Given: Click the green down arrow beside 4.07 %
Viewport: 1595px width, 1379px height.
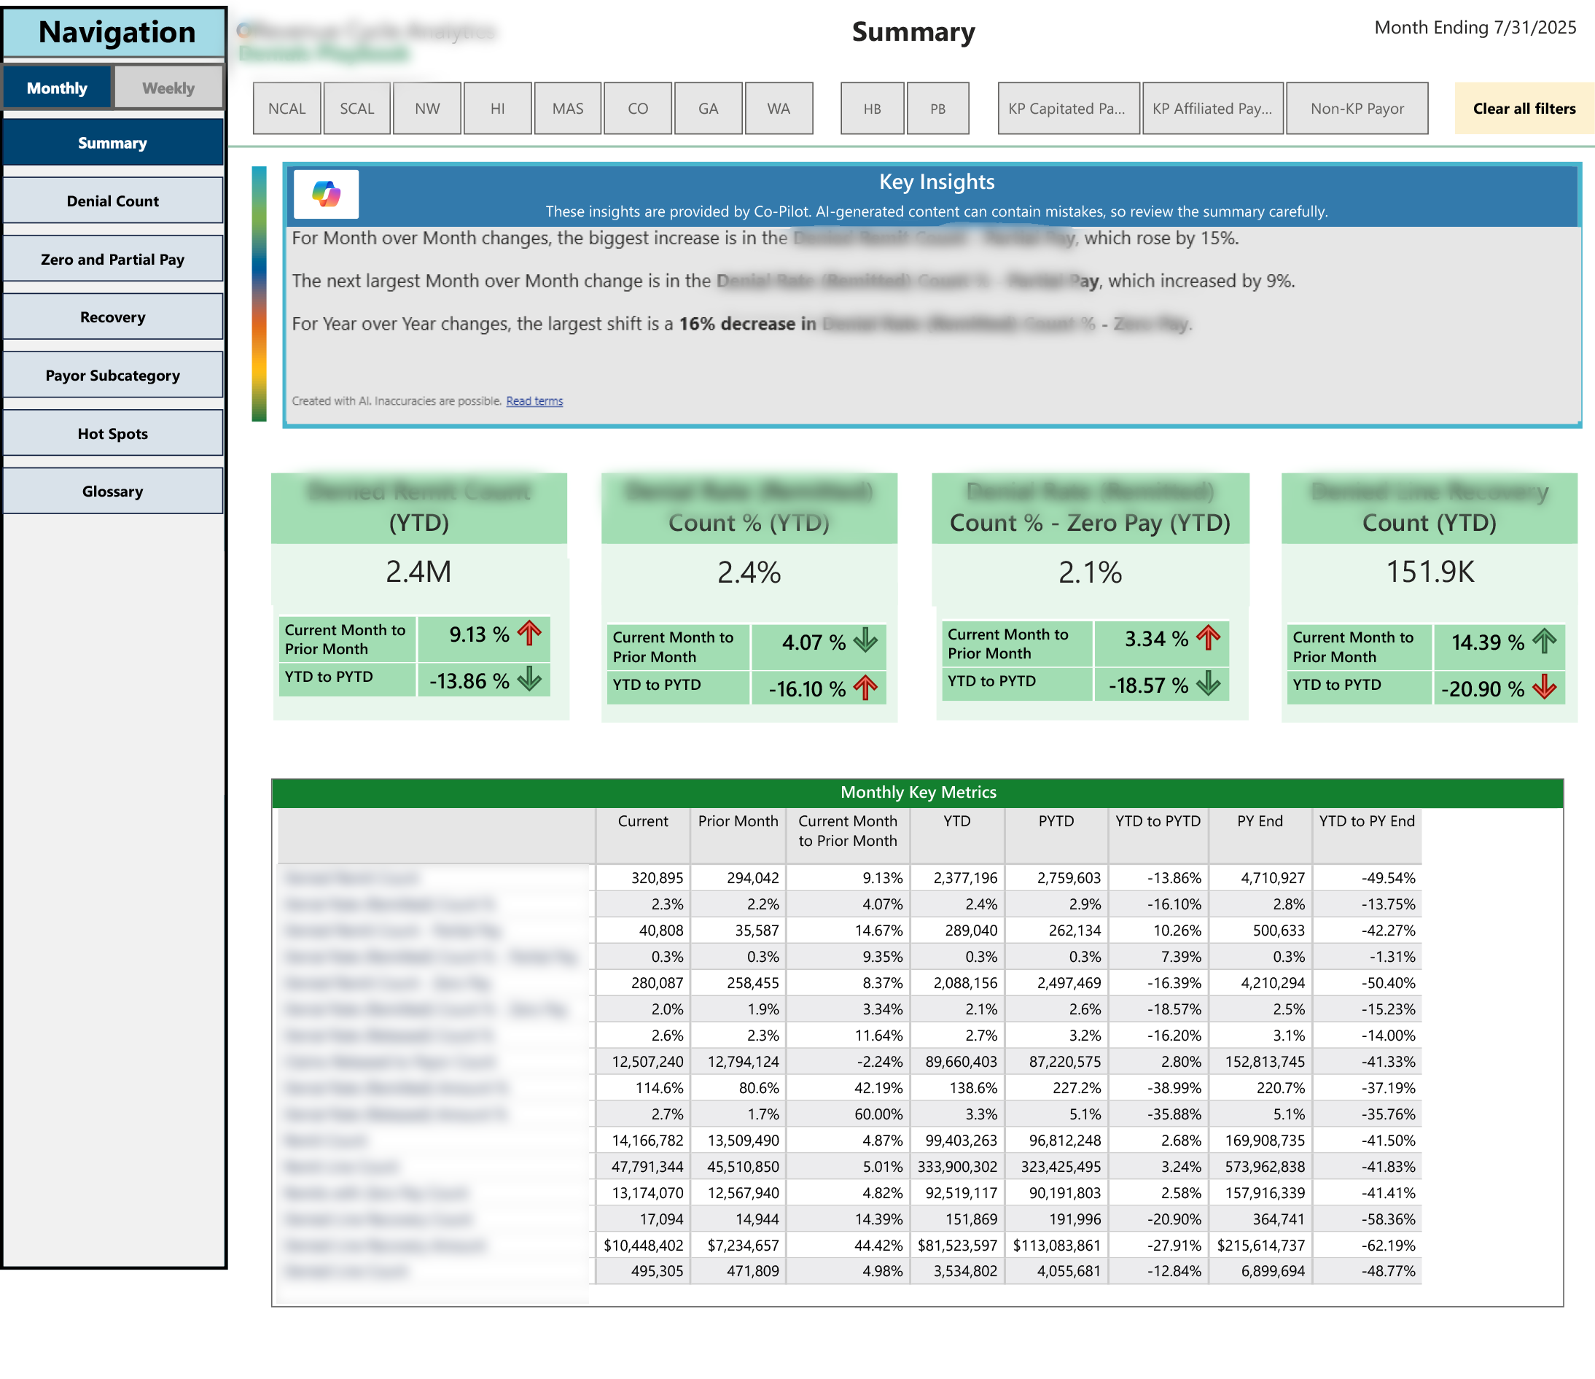Looking at the screenshot, I should [x=865, y=640].
